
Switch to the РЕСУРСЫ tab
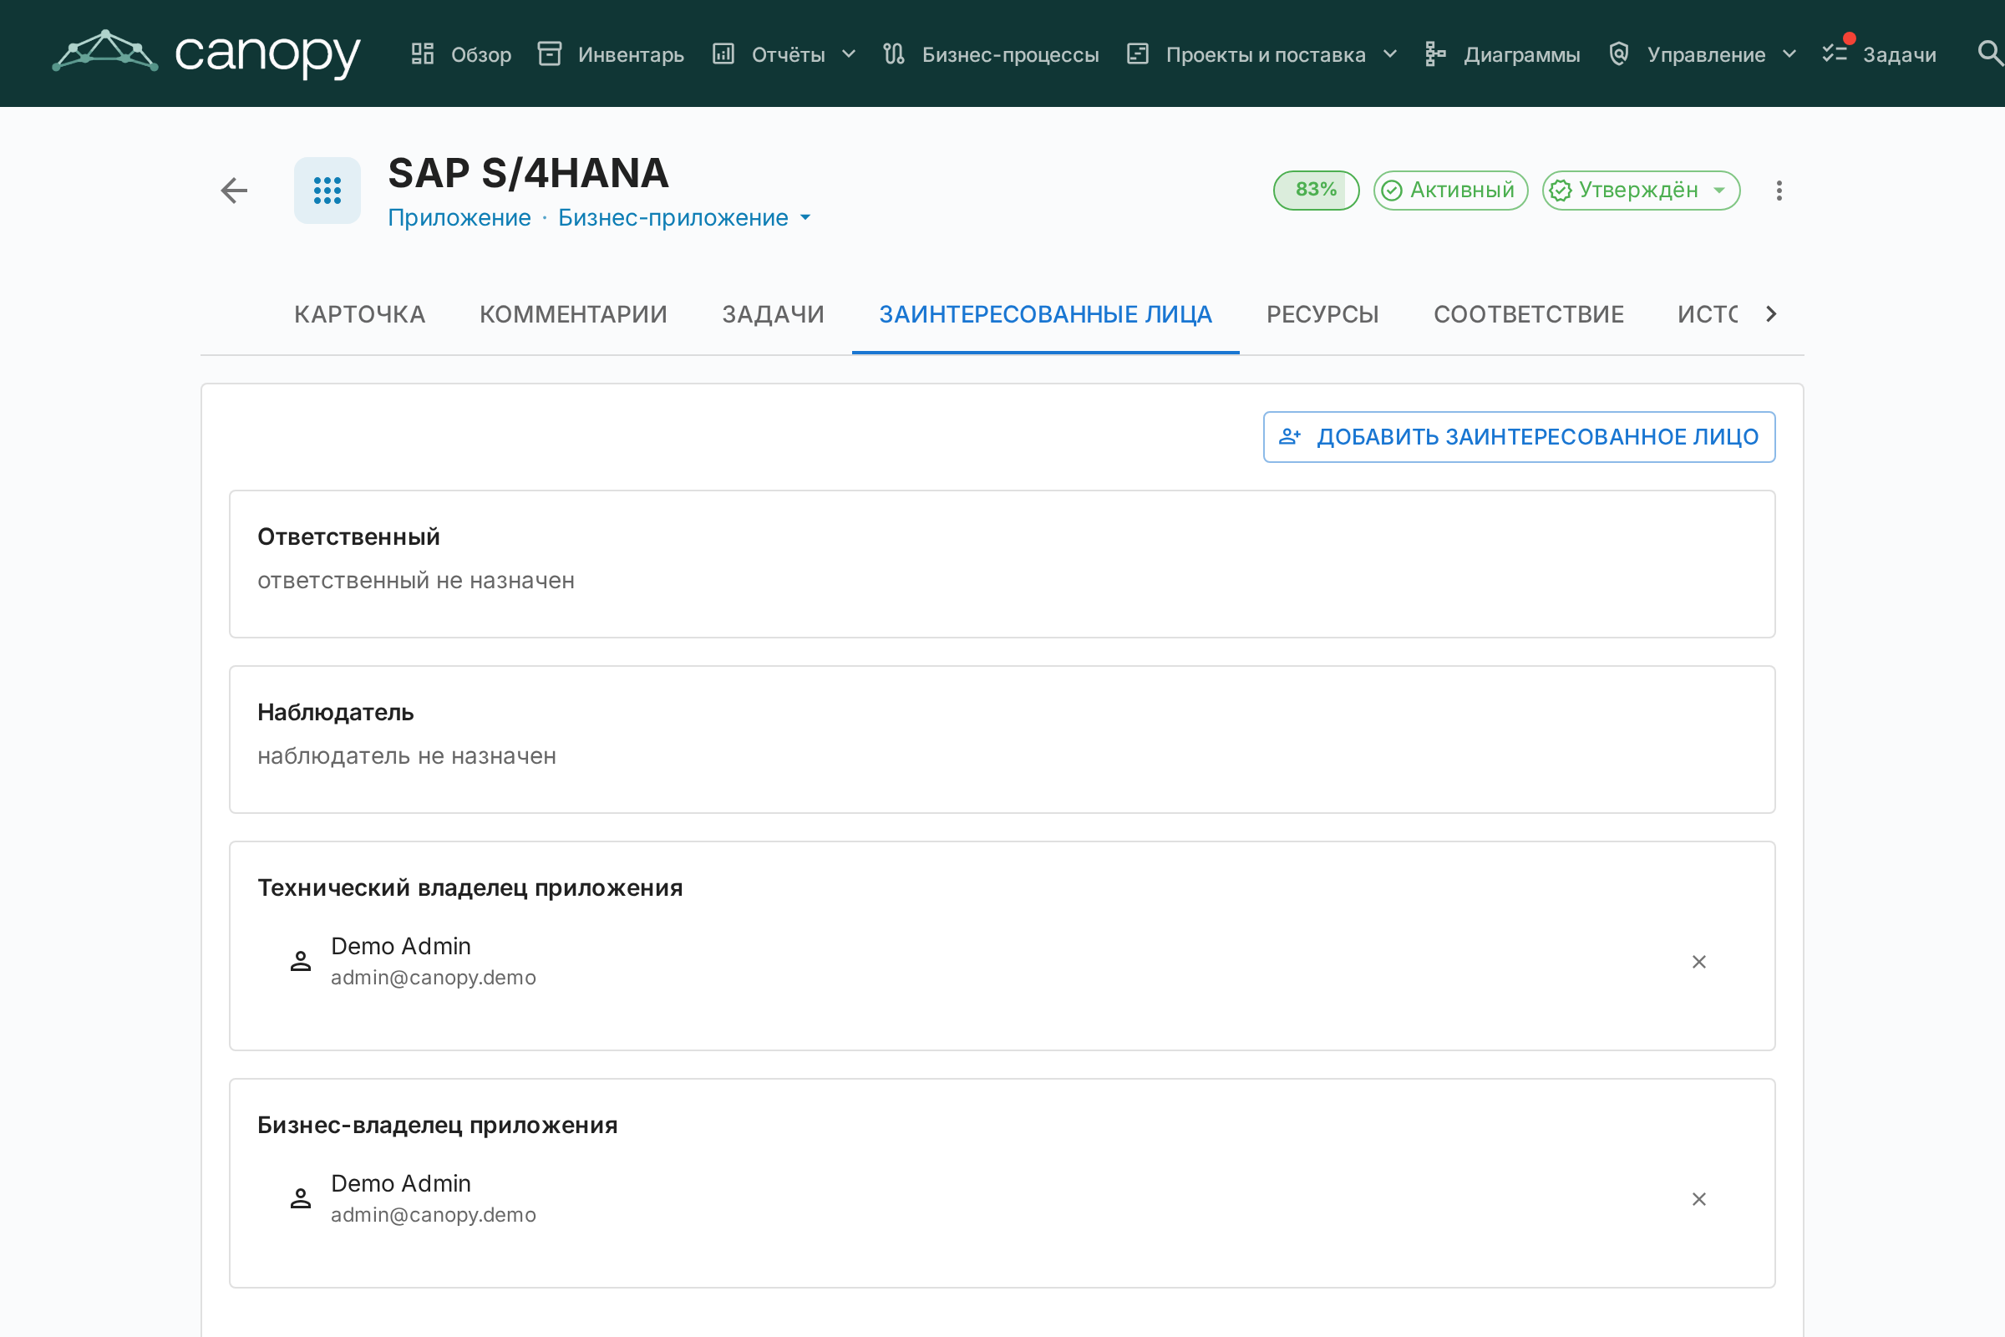(x=1323, y=314)
